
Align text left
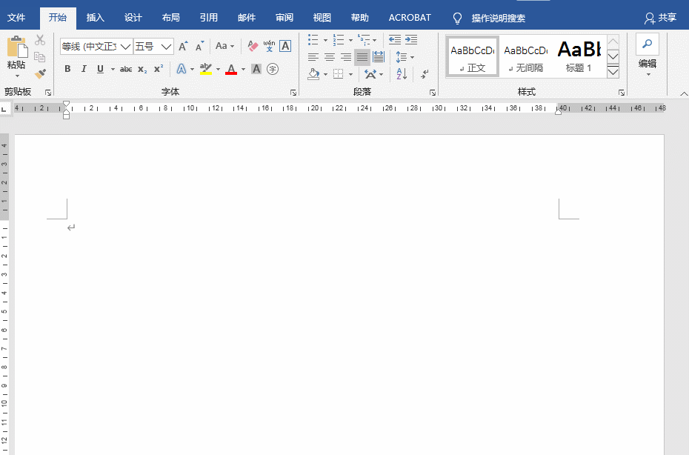click(313, 57)
